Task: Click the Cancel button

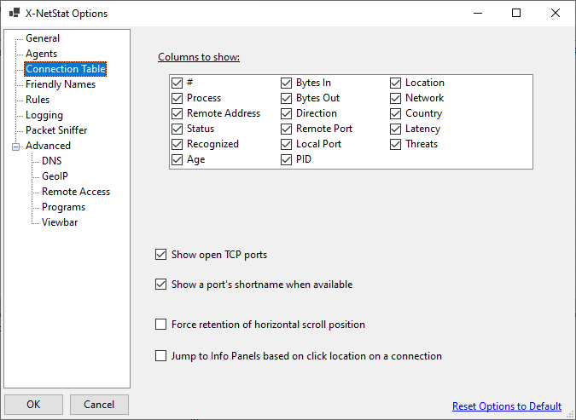Action: coord(99,404)
